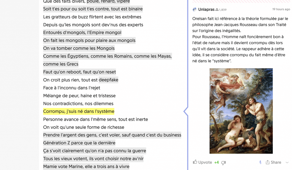Pyong the annotation with the lightning bolt icon
The image size is (292, 170).
[x=260, y=162]
